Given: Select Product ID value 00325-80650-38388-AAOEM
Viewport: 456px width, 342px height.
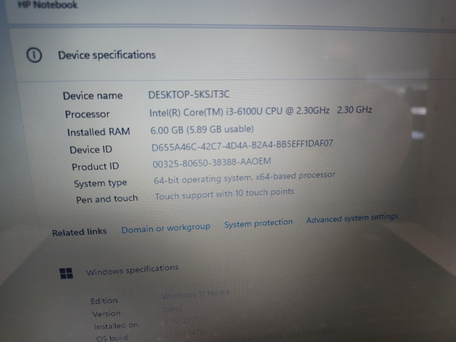Looking at the screenshot, I should (212, 163).
